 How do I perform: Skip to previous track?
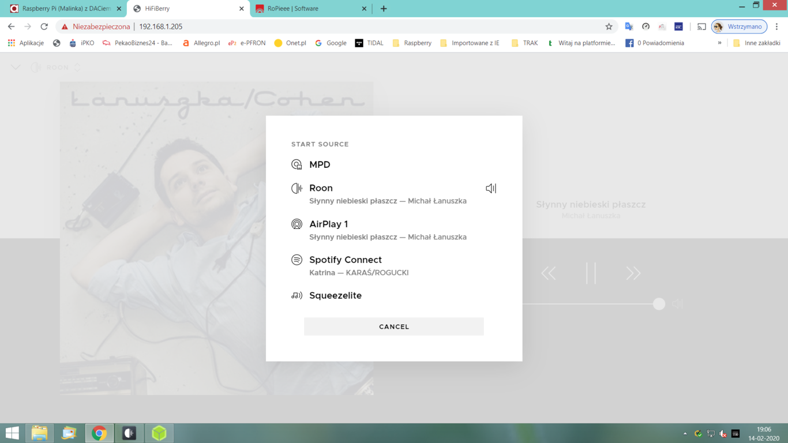[x=549, y=273]
